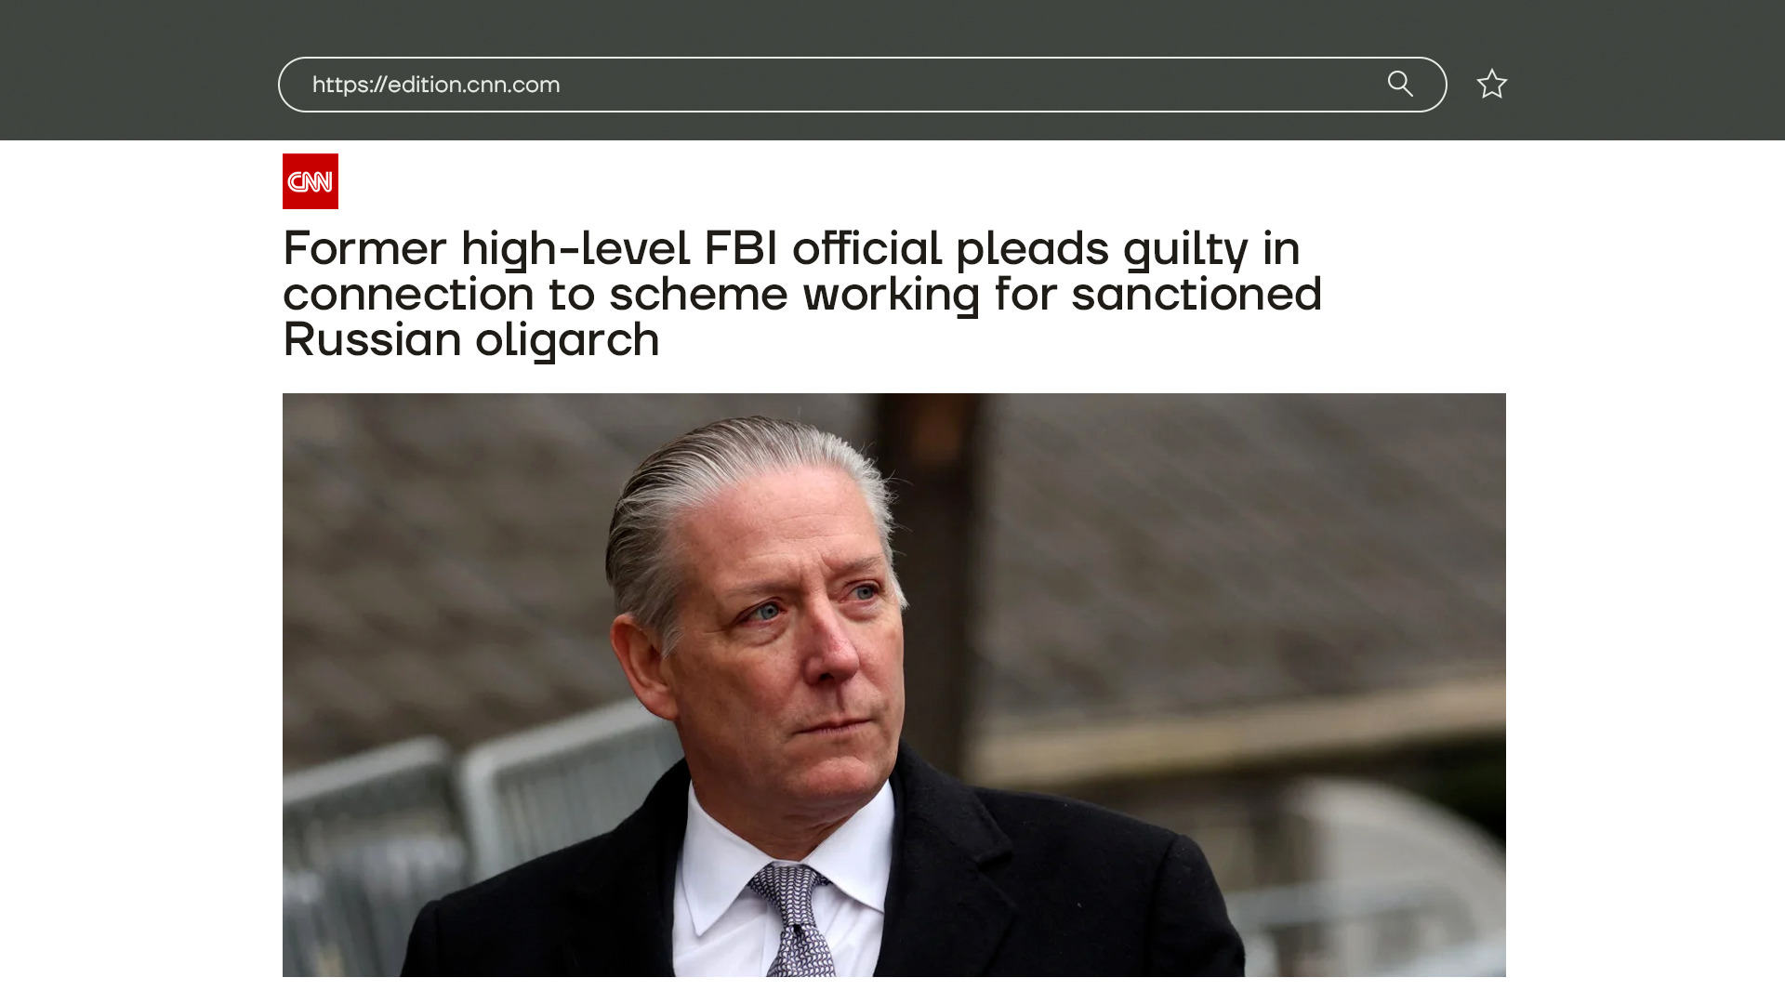
Task: Open the FBI official article headline
Action: point(801,294)
